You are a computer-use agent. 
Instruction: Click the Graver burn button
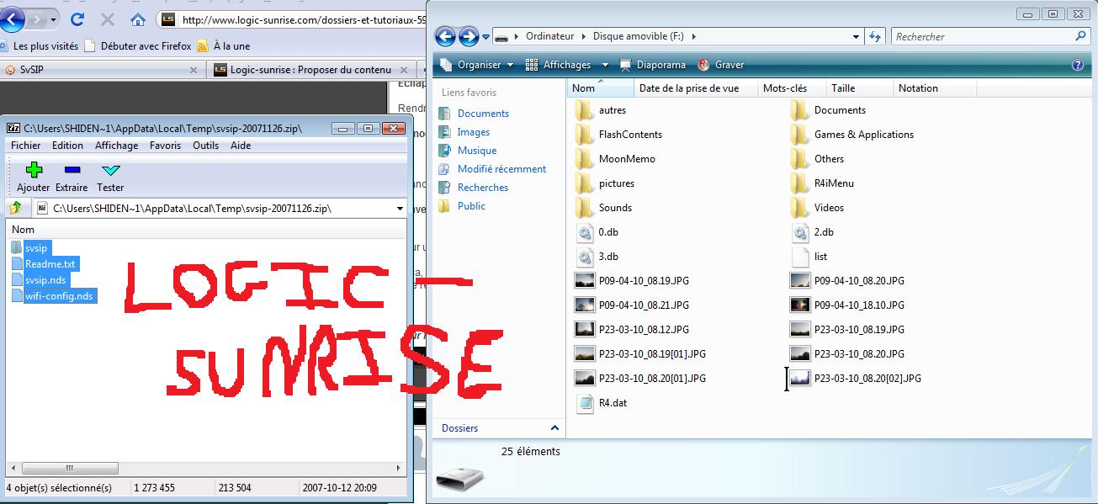721,65
